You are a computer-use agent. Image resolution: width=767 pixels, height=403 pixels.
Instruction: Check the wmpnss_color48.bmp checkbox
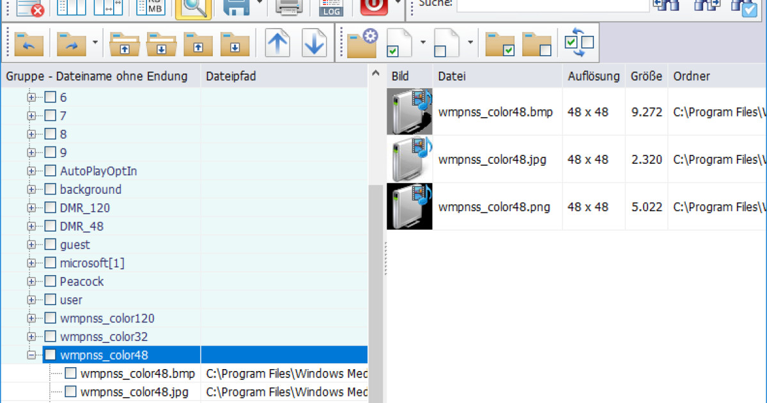point(70,373)
